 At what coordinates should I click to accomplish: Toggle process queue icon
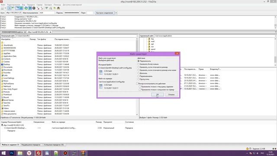30,8
